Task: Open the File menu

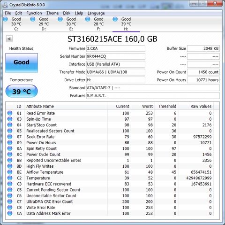Action: click(8, 13)
